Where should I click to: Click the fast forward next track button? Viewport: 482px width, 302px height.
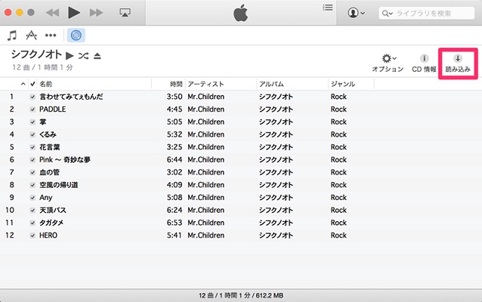[x=96, y=13]
